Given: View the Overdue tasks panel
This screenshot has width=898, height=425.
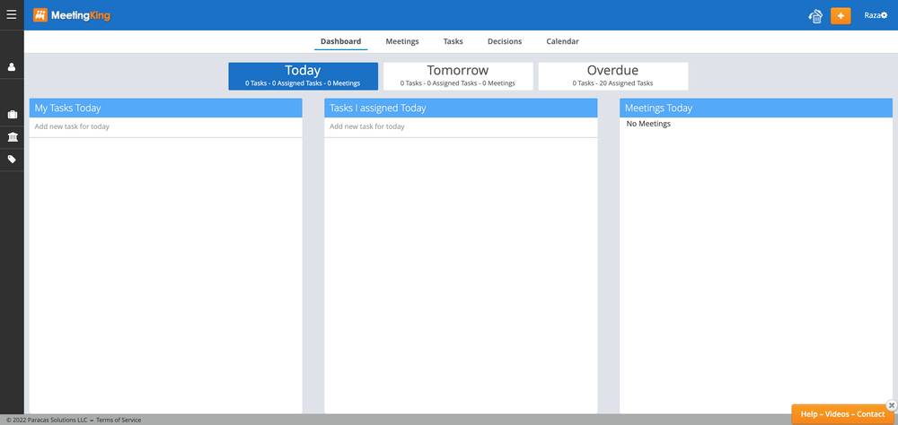Looking at the screenshot, I should [612, 75].
